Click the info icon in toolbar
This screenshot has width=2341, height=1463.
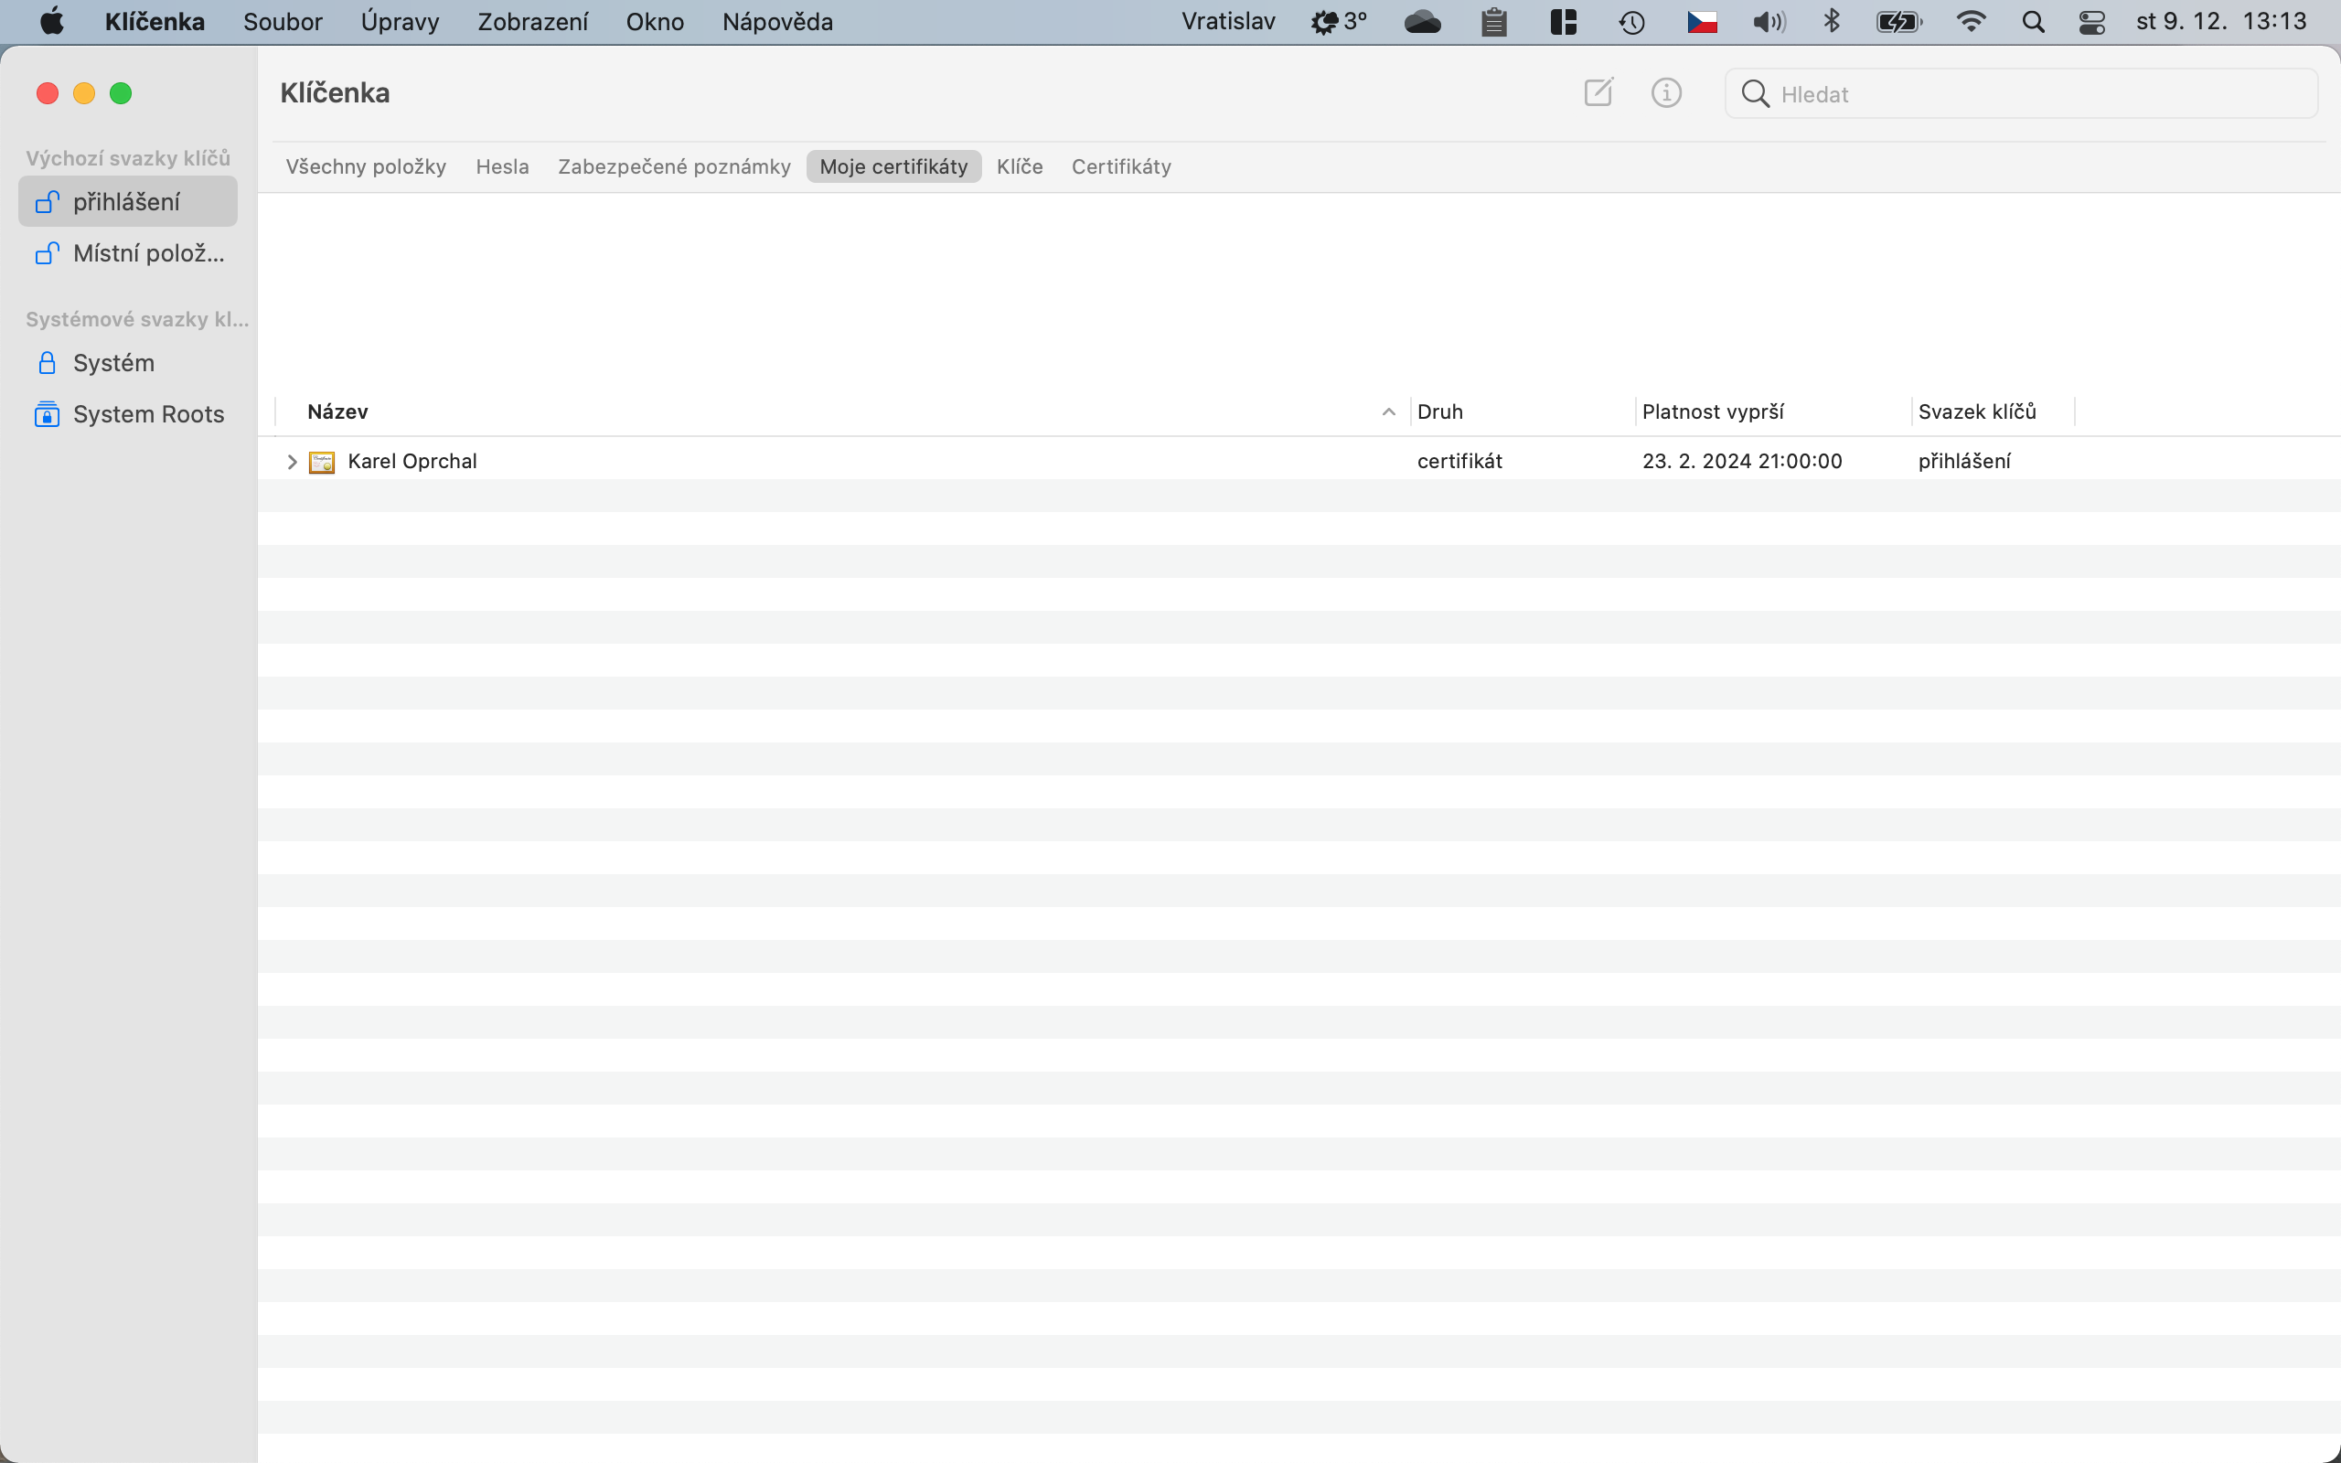[1666, 93]
